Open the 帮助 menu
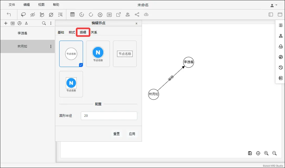This screenshot has height=168, width=285. (x=56, y=5)
